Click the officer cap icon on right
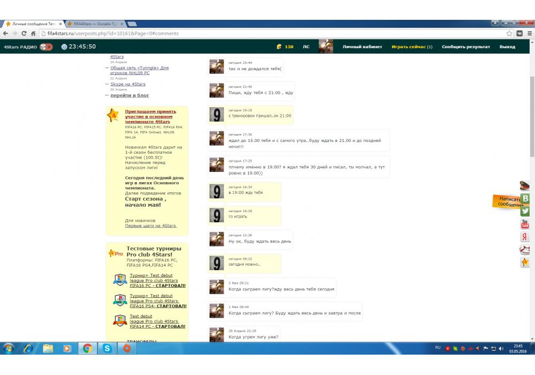This screenshot has height=375, width=535. coord(525,186)
